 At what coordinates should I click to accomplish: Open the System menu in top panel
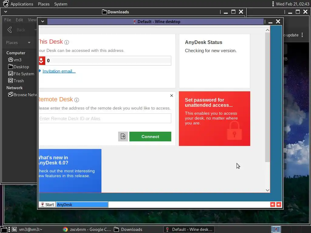[61, 4]
